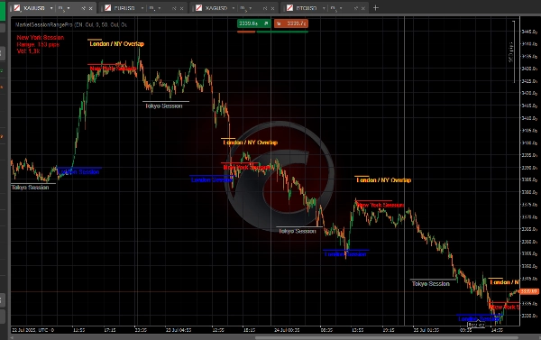Click the 3400.0 price axis label
The height and width of the screenshot is (340, 541).
tap(529, 142)
